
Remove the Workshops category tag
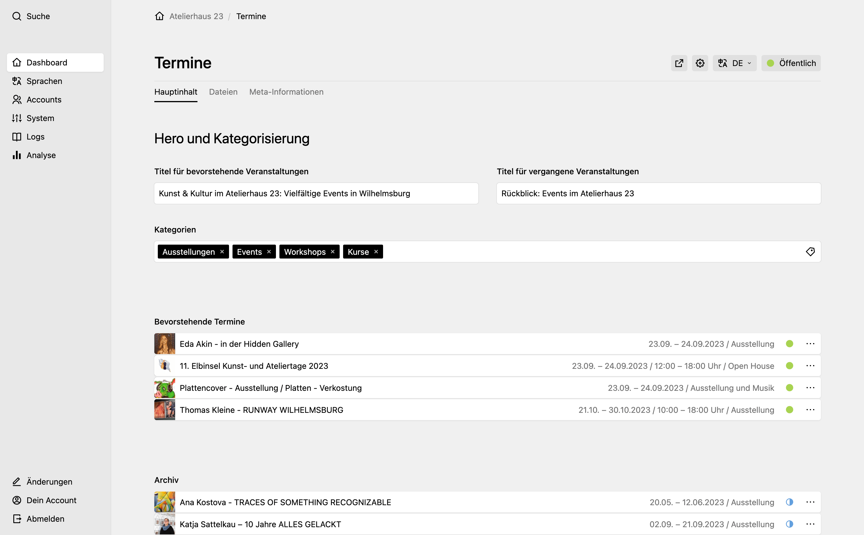[333, 252]
